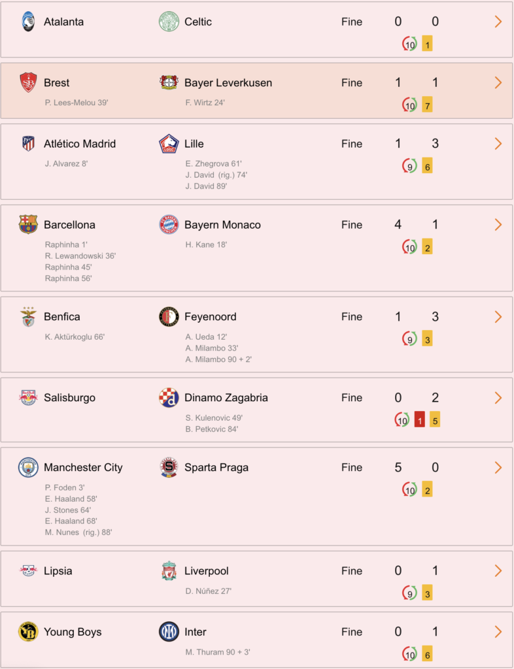The width and height of the screenshot is (514, 669).
Task: Expand the Barcellona–Bayern Monaco match chevron
Action: [498, 225]
